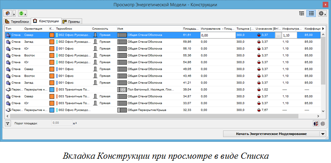Click the 85,00 coefficient in 56,10 row
This screenshot has height=163, width=331.
point(309,49)
